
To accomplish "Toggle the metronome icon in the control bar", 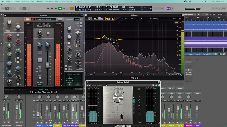I will (173, 8).
